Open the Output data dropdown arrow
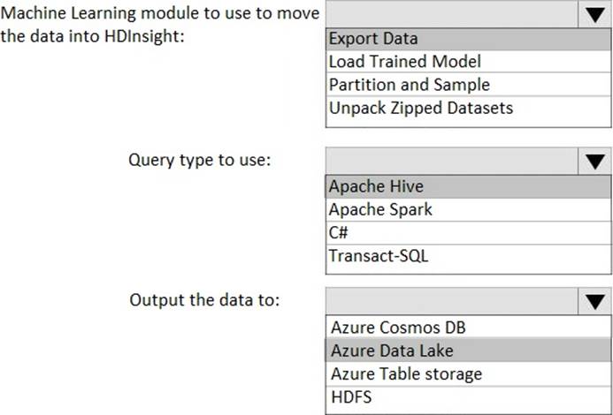This screenshot has height=415, width=613. tap(594, 301)
